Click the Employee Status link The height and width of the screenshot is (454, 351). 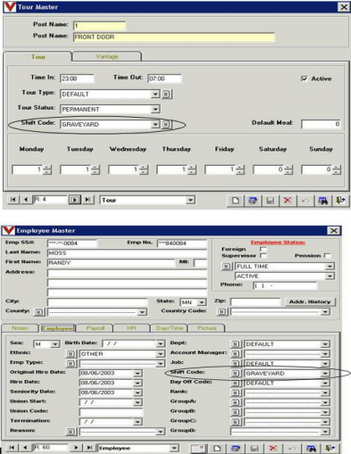click(x=278, y=243)
